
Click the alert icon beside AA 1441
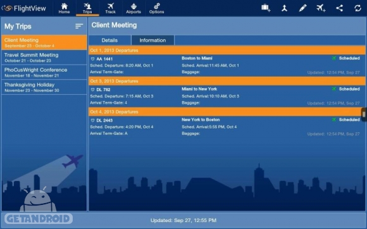[92, 59]
